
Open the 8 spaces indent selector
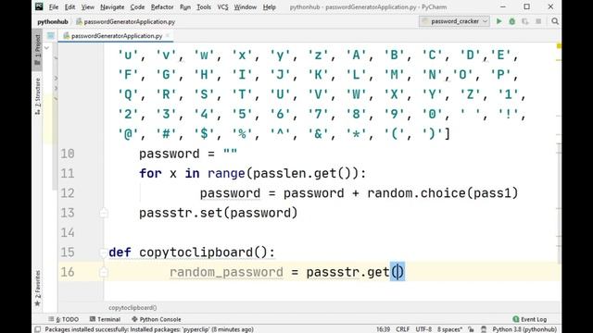click(x=449, y=329)
